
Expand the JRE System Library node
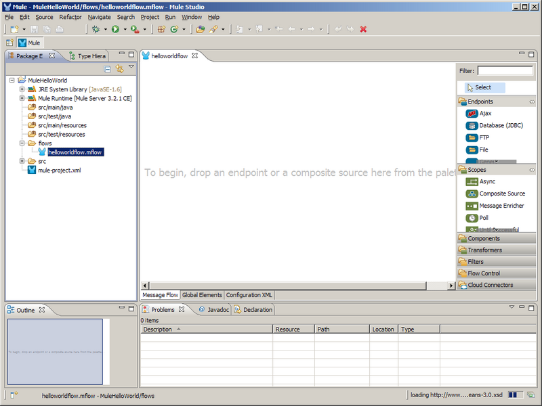[x=22, y=89]
